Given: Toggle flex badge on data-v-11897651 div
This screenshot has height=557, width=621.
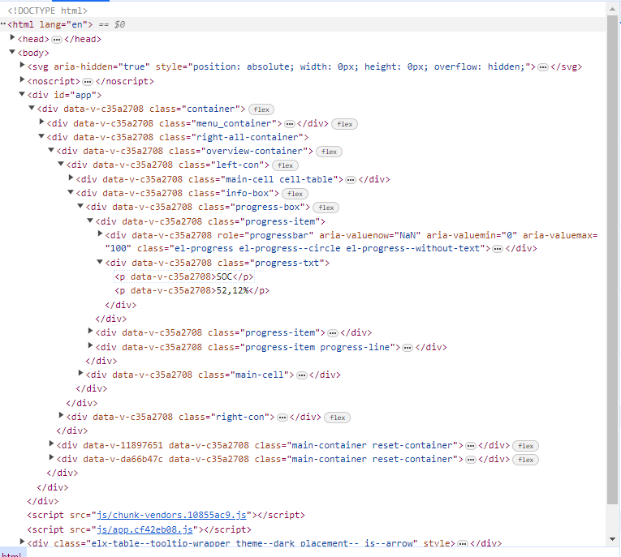Looking at the screenshot, I should [526, 446].
